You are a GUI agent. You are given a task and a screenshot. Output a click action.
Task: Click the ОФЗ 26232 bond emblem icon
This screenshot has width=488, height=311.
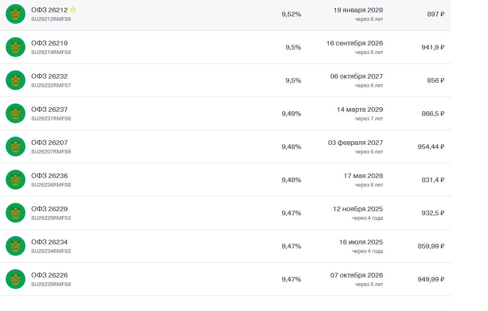(16, 80)
